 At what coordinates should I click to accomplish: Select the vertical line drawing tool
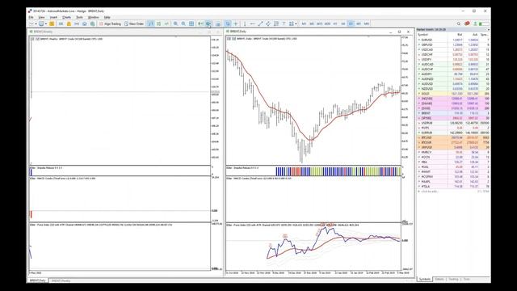[x=245, y=23]
